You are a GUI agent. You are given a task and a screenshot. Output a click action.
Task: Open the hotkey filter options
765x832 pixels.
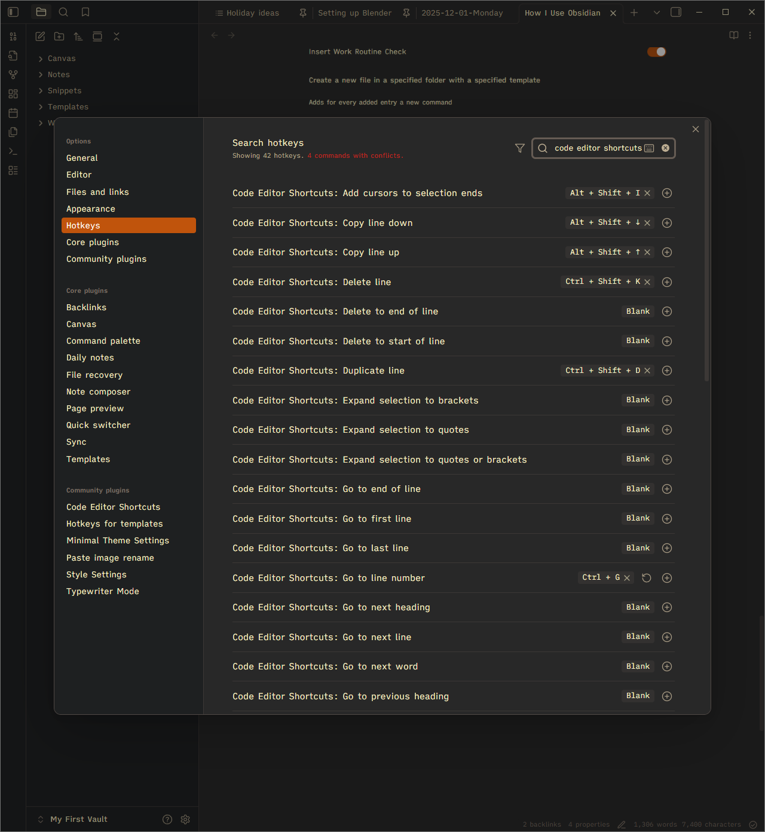tap(519, 148)
